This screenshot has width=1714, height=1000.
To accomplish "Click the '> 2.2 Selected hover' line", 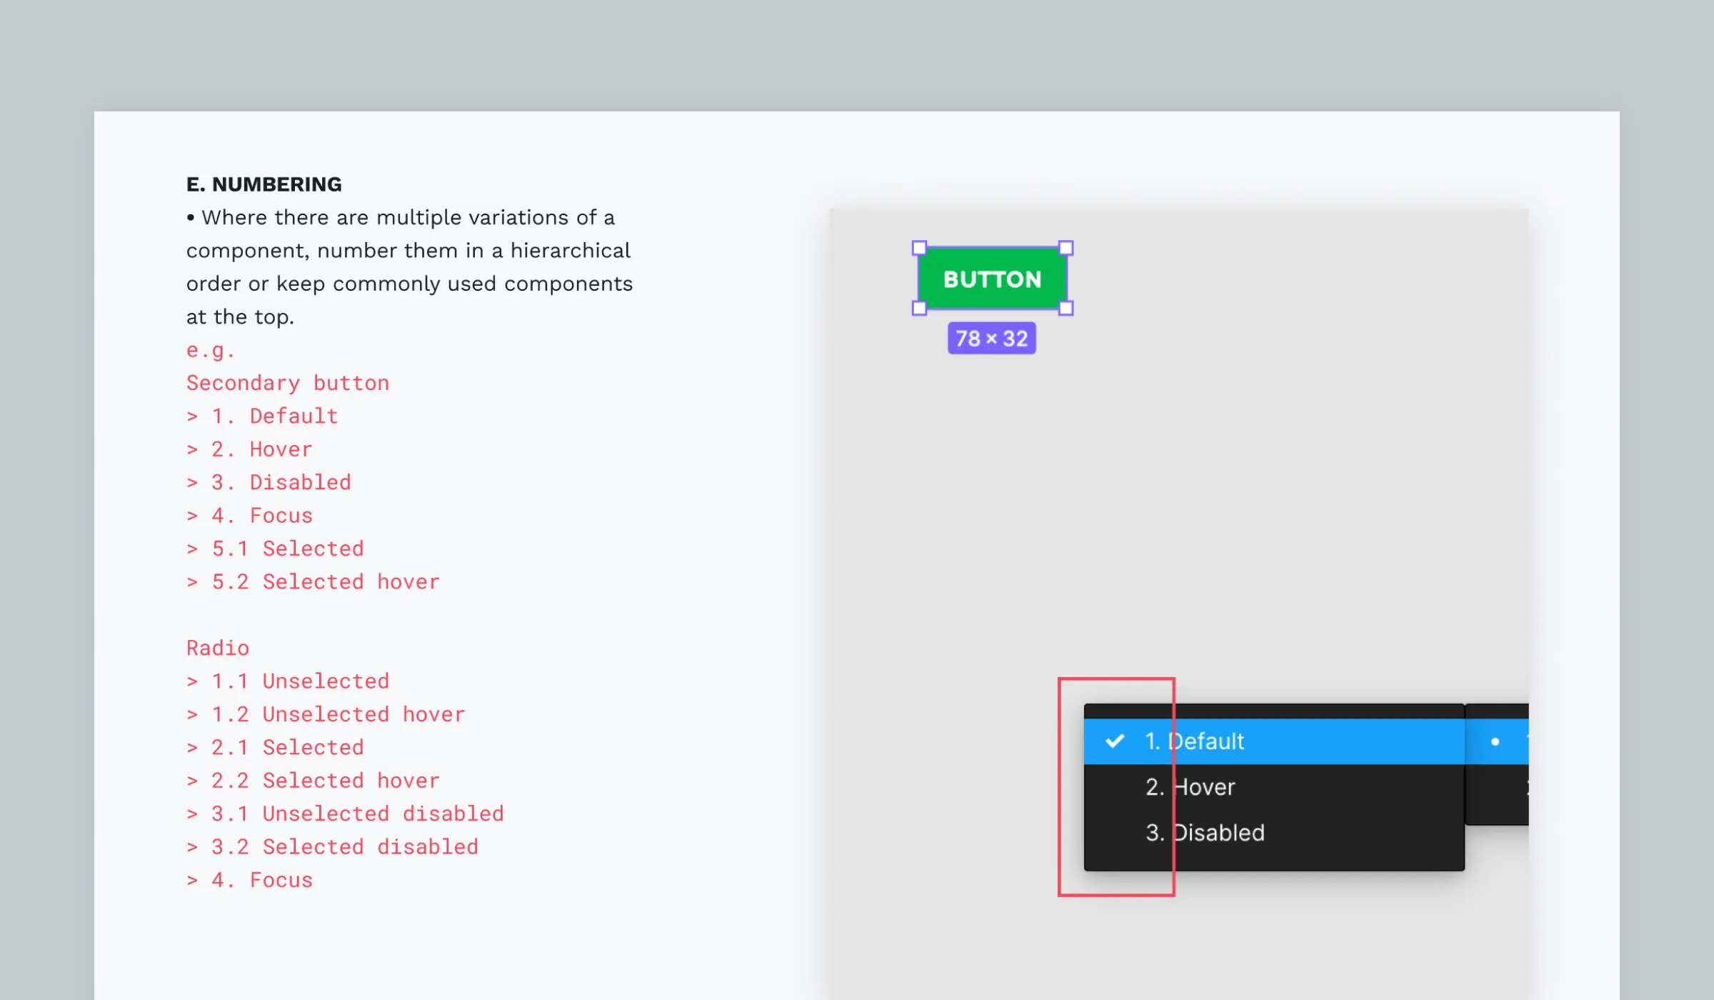I will (x=313, y=781).
